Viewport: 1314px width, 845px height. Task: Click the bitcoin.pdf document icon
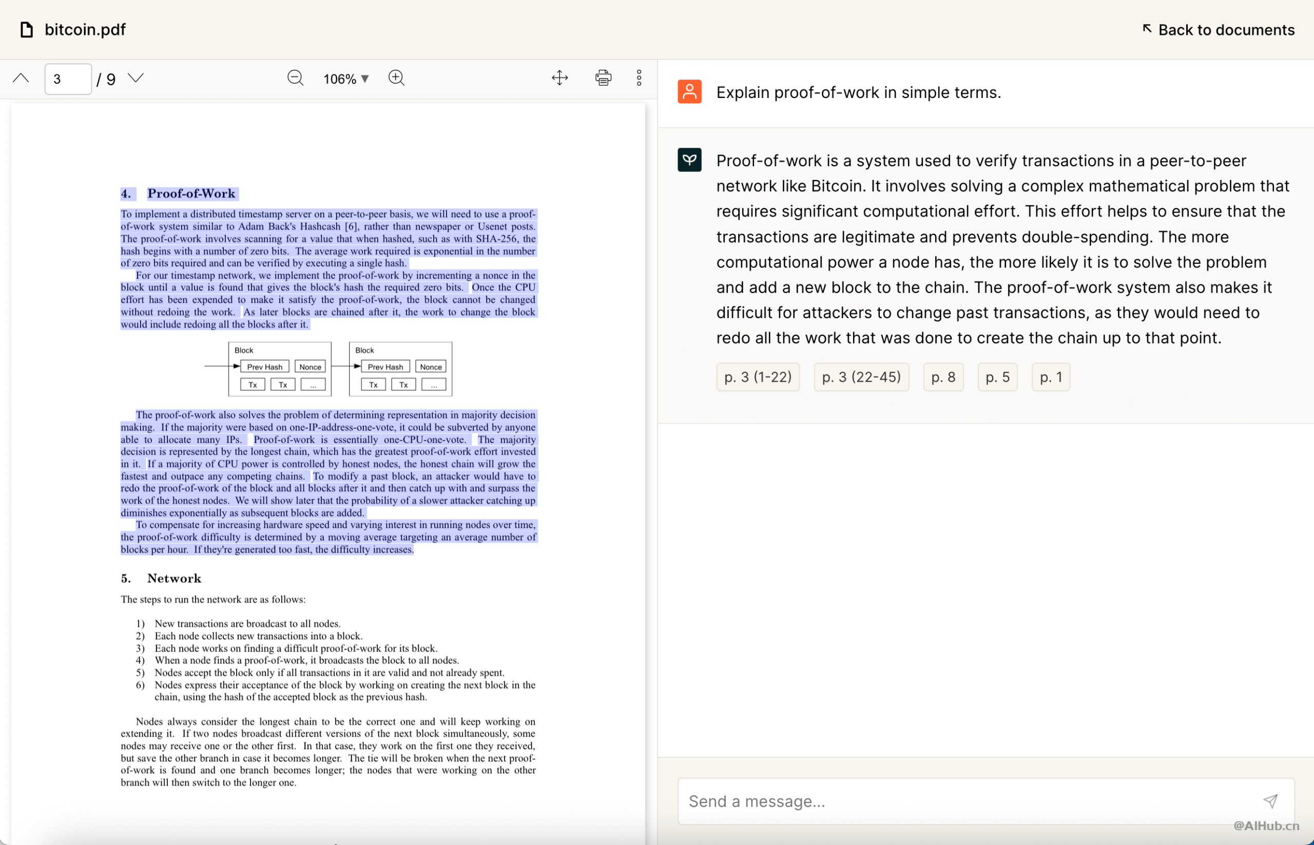26,29
